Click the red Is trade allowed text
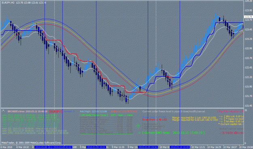The image size is (253, 149). 232,133
